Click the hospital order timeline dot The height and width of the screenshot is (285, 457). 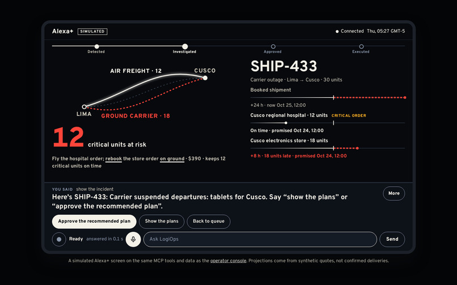(x=286, y=123)
